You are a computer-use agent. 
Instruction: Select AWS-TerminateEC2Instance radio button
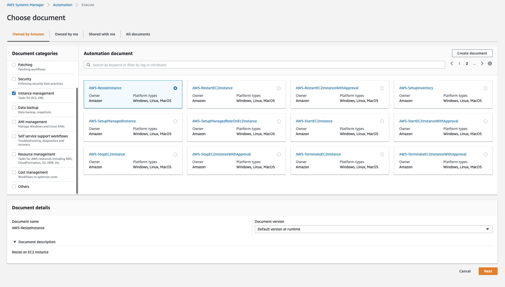pos(382,154)
